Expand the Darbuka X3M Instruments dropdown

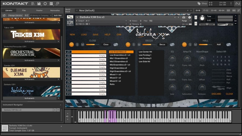point(58,98)
